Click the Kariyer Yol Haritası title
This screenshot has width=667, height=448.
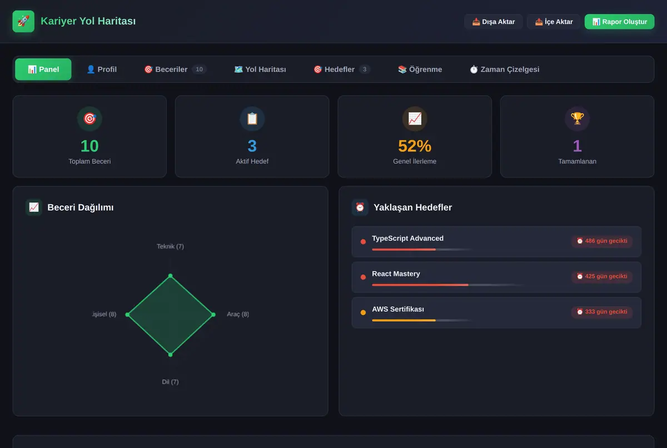(x=88, y=21)
